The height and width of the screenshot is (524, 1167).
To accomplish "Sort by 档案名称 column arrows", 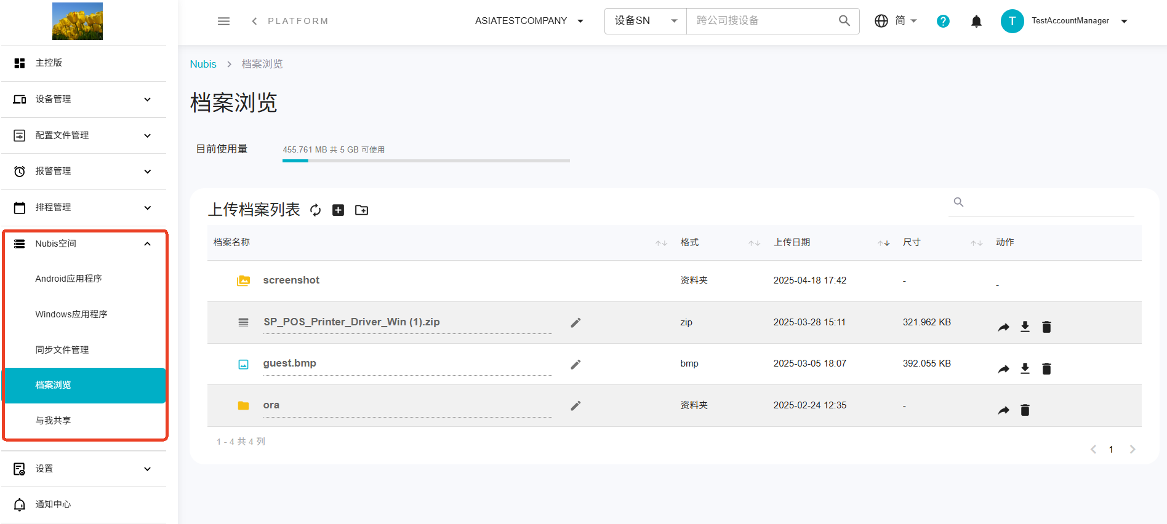I will click(661, 243).
